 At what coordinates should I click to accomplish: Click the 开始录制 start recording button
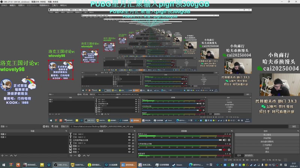click(267, 138)
